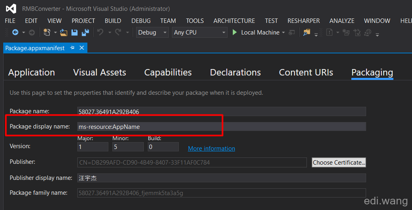
Task: Click the Build version field
Action: tap(163, 147)
